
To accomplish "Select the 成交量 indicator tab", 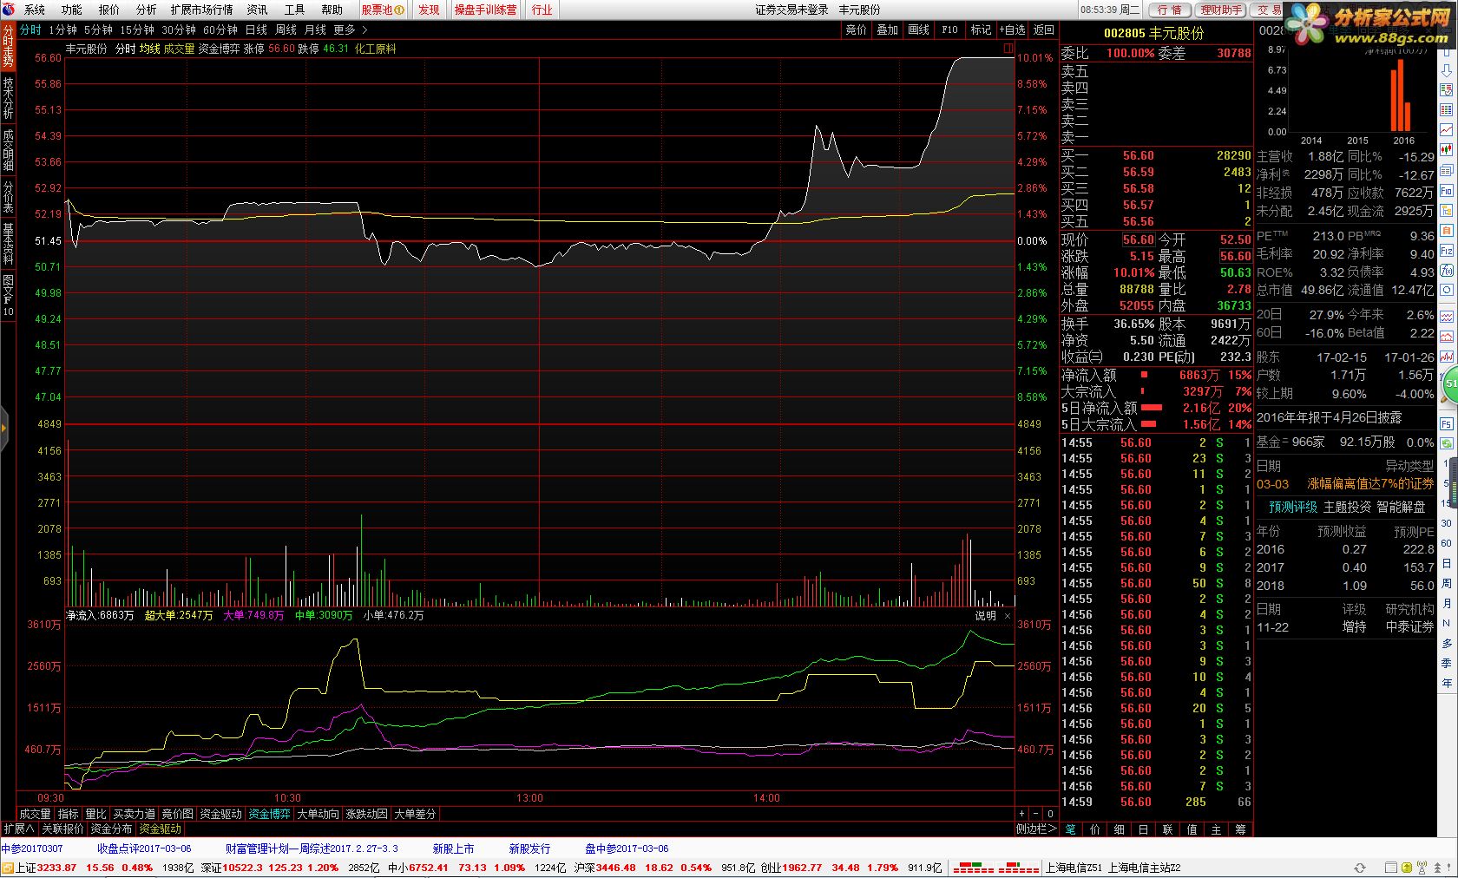I will coord(35,814).
